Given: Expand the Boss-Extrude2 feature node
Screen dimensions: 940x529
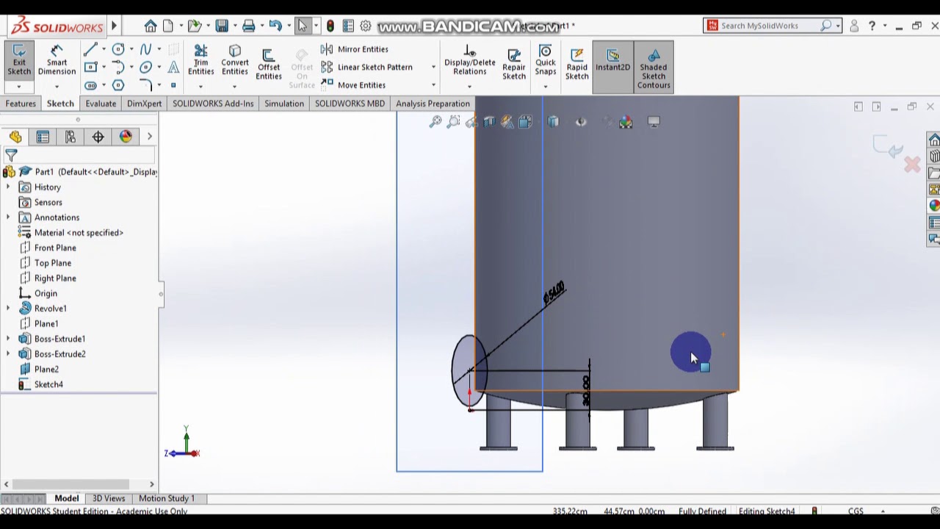Looking at the screenshot, I should (8, 354).
